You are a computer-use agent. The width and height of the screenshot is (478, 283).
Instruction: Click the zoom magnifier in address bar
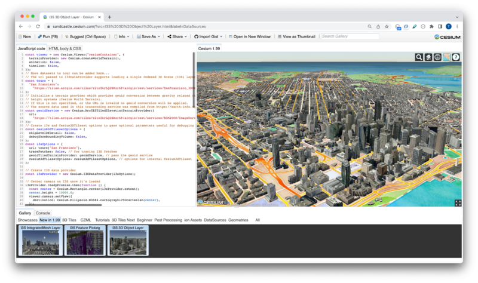pyautogui.click(x=369, y=26)
